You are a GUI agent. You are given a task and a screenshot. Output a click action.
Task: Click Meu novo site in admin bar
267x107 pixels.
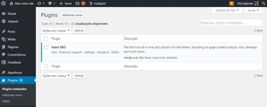coord(24,3)
